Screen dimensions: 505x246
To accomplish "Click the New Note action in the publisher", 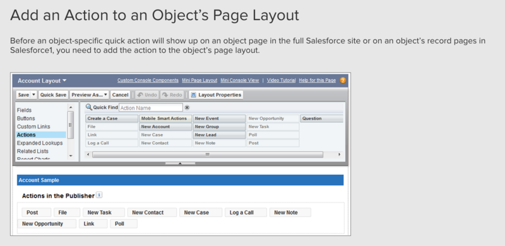I will point(290,212).
